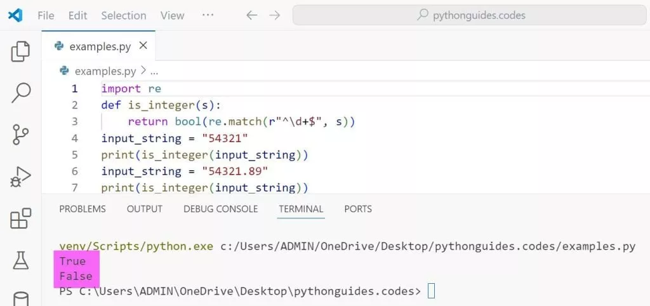Screen dimensions: 650x306
Task: Switch to the DEBUG CONSOLE tab
Action: tap(220, 209)
